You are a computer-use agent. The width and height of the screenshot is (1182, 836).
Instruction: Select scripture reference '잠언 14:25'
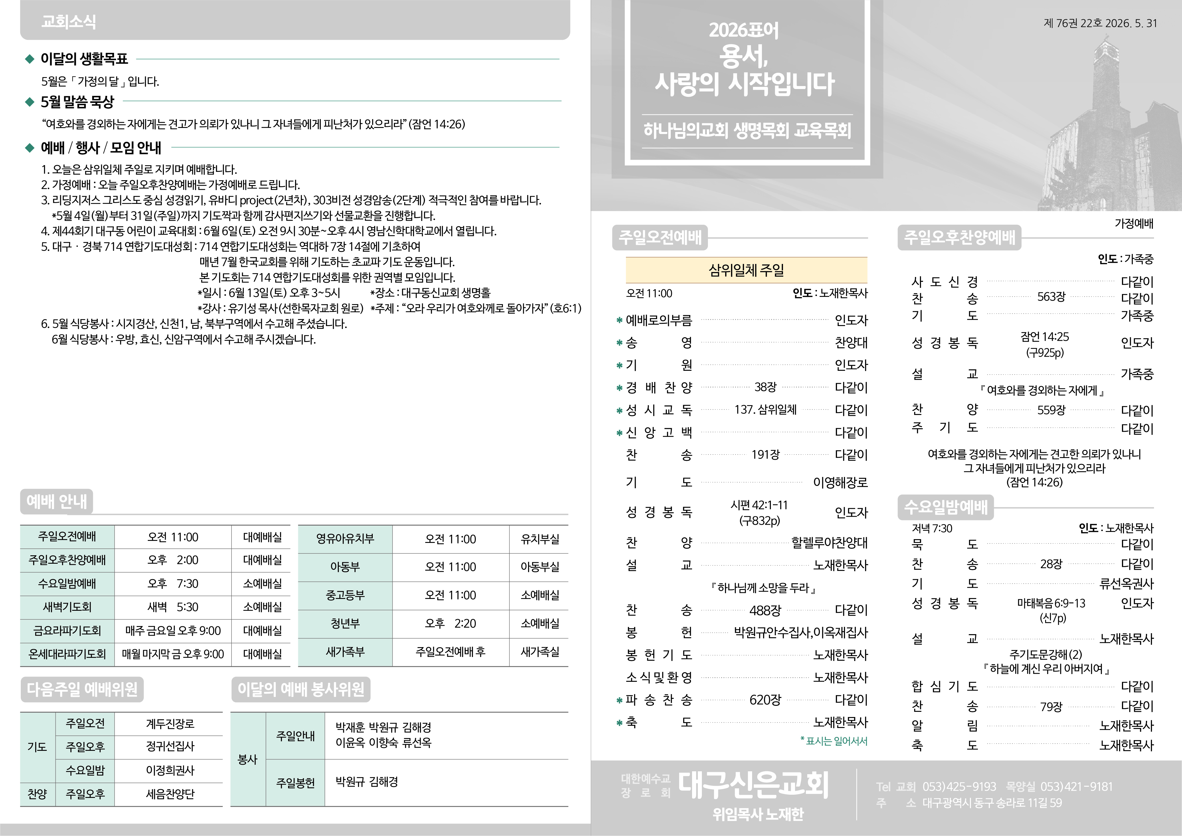pos(1045,337)
